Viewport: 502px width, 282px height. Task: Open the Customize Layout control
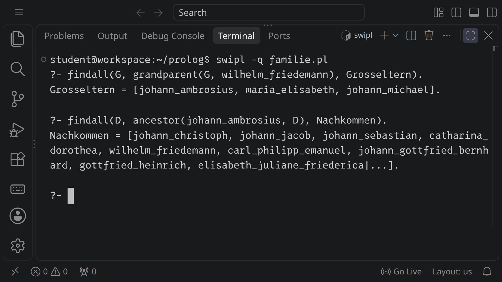(x=438, y=12)
